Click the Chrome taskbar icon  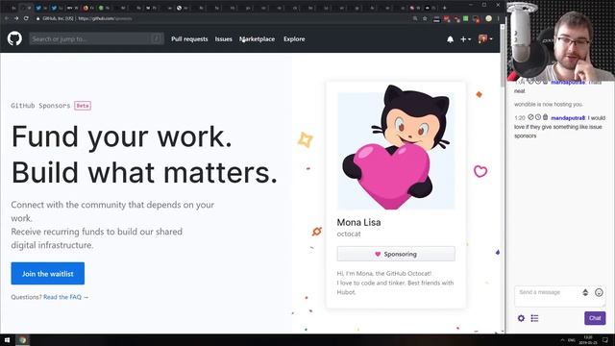[23, 340]
